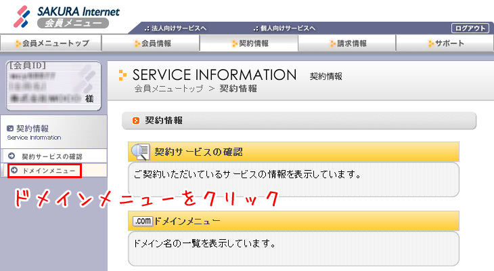Image resolution: width=494 pixels, height=271 pixels.
Task: Select the 契約情報 tab
Action: 249,43
